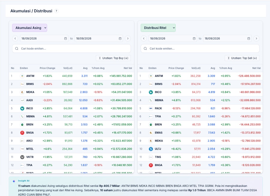Go to next date in Distribusi Ritel panel

(x=256, y=39)
